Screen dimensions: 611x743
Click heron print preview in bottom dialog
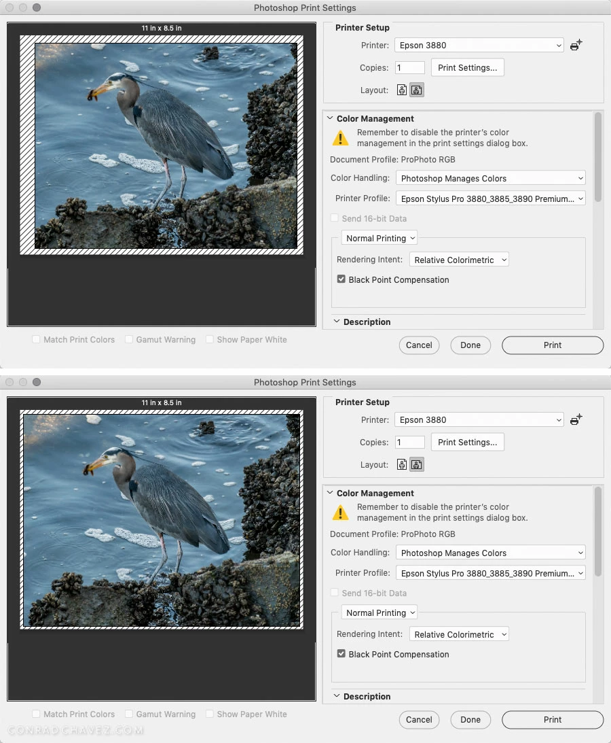[x=162, y=520]
